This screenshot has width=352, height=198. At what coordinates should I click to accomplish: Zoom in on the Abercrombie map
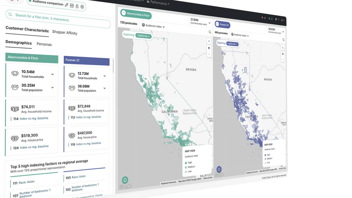(x=209, y=48)
